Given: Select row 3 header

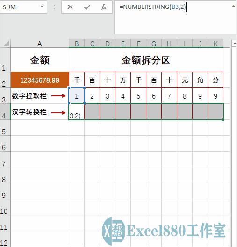Looking at the screenshot, I should click(x=5, y=96).
